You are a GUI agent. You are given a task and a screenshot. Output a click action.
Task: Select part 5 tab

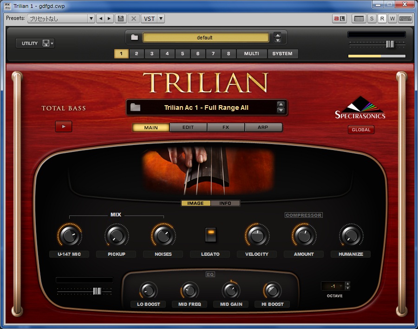click(x=183, y=53)
